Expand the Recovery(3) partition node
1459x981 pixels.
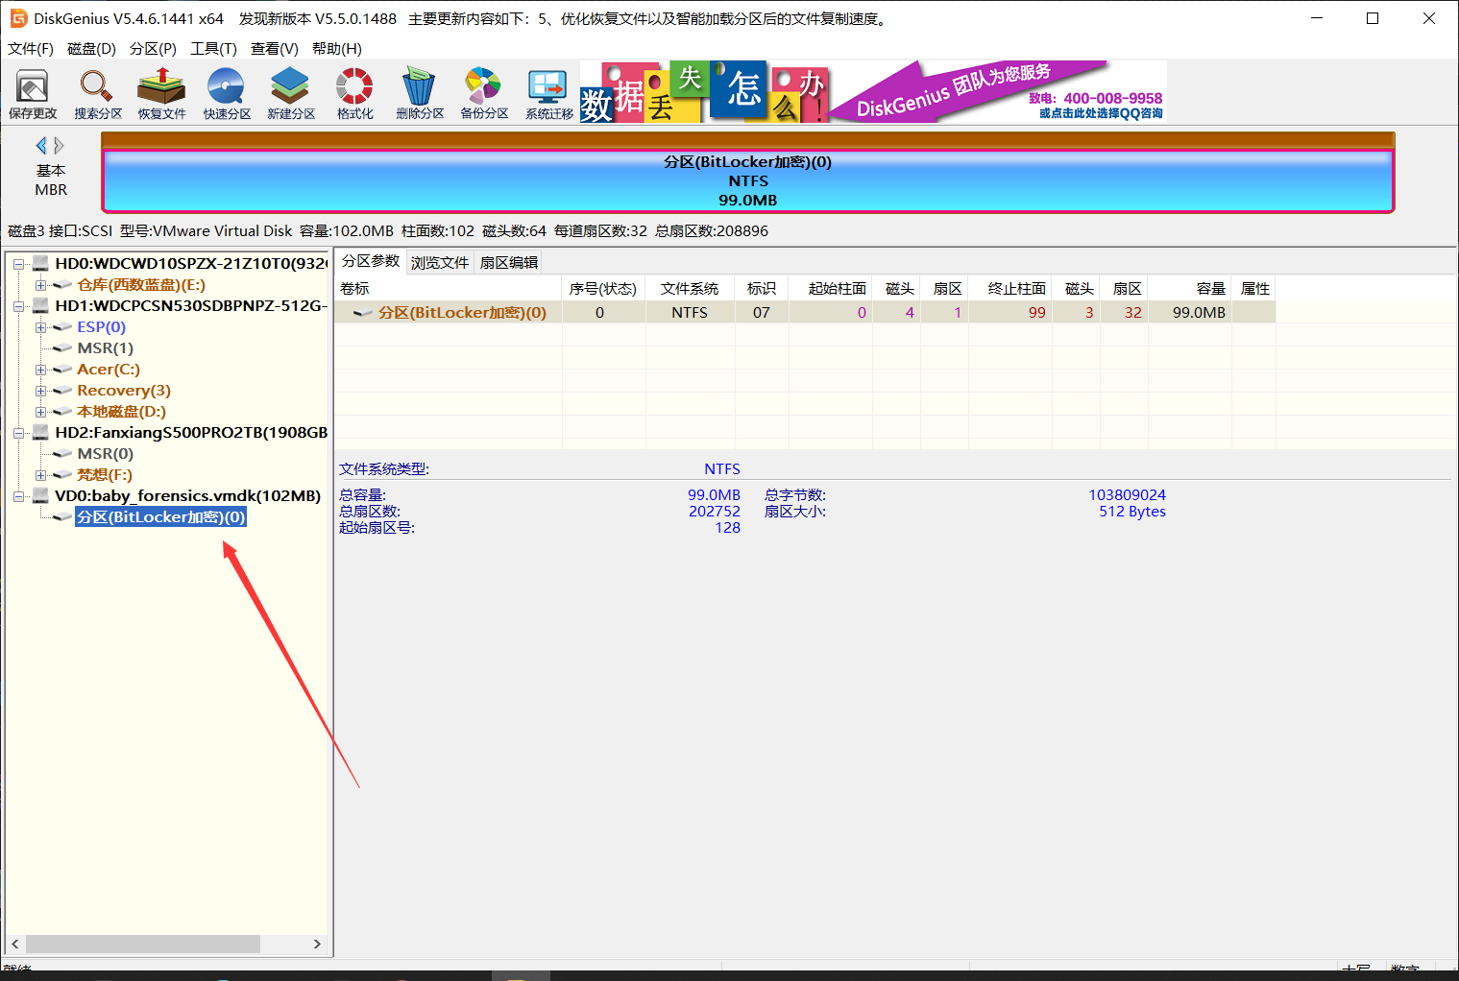(40, 391)
